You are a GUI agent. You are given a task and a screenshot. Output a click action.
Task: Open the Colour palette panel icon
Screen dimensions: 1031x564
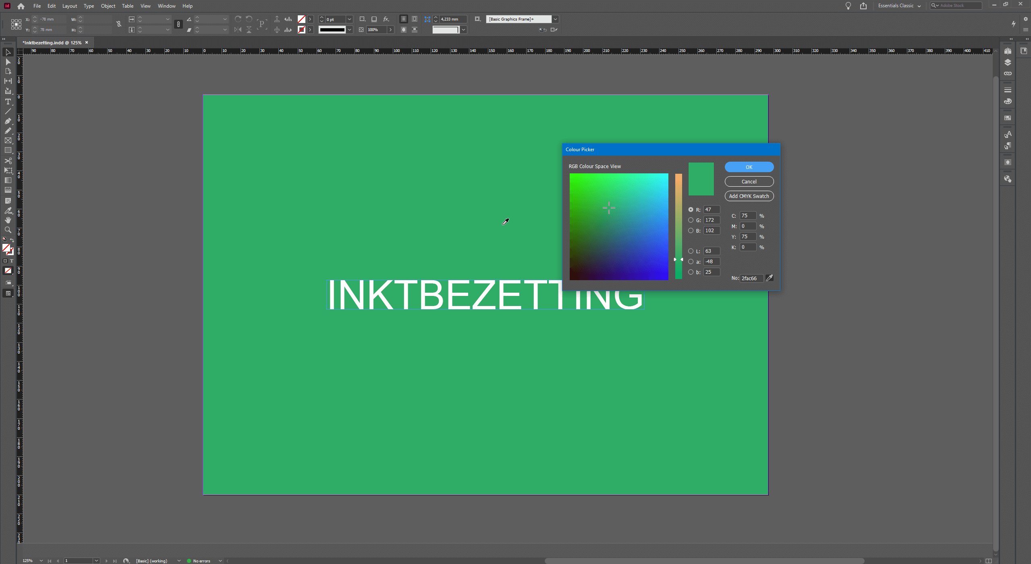coord(1008,102)
